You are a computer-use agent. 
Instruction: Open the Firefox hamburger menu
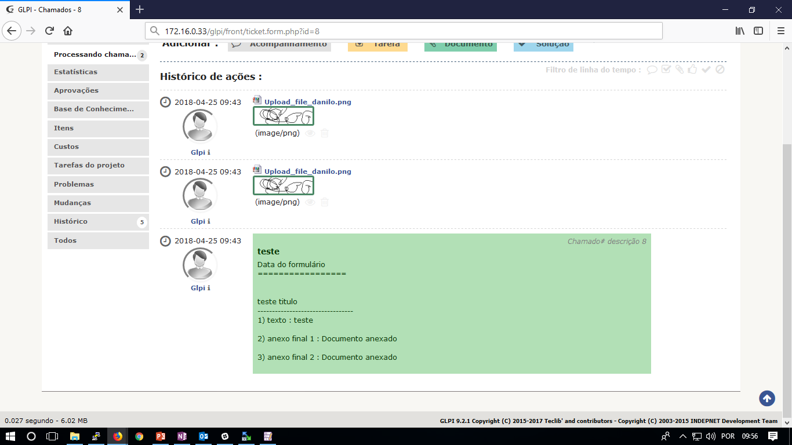pyautogui.click(x=780, y=31)
